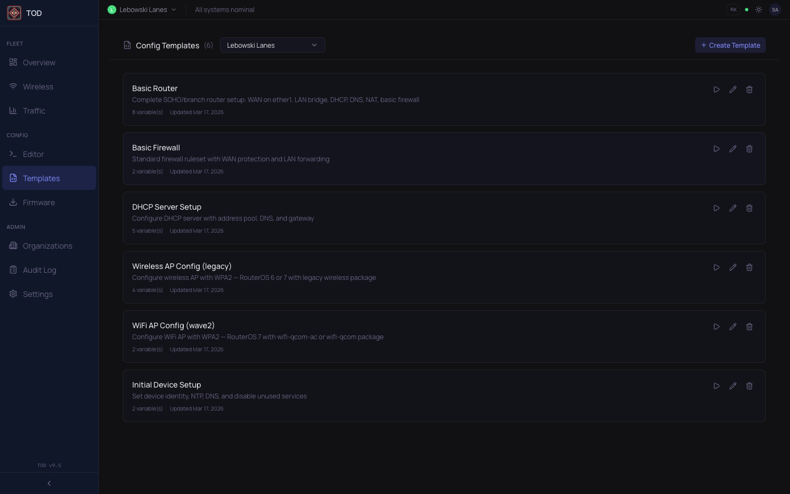
Task: Open the Audit Log section
Action: (39, 270)
